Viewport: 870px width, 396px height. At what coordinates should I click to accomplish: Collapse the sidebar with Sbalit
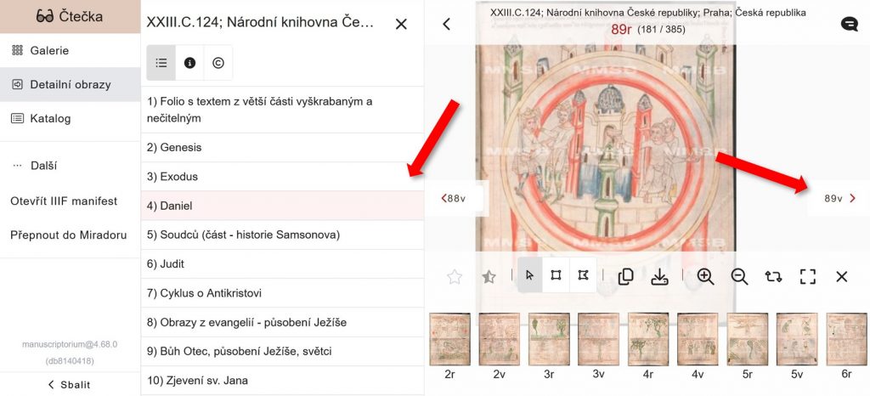pos(70,384)
